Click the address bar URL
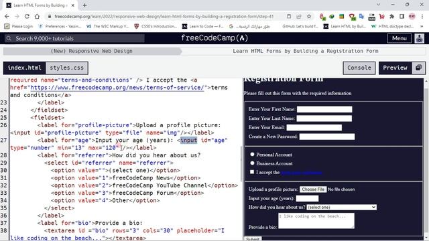The height and width of the screenshot is (241, 429). pos(164,16)
